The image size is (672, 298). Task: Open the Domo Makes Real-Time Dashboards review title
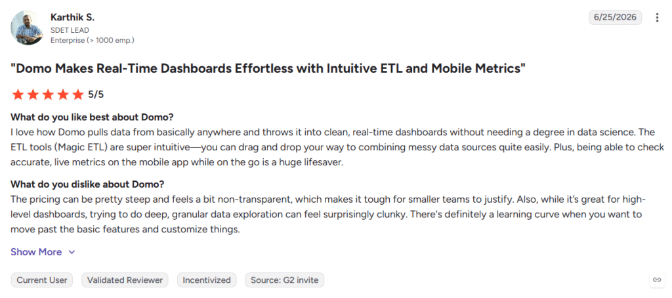(x=268, y=68)
